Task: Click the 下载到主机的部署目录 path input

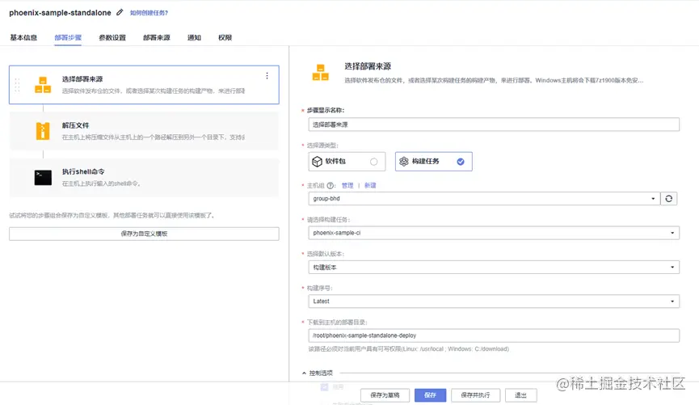Action: pos(494,335)
